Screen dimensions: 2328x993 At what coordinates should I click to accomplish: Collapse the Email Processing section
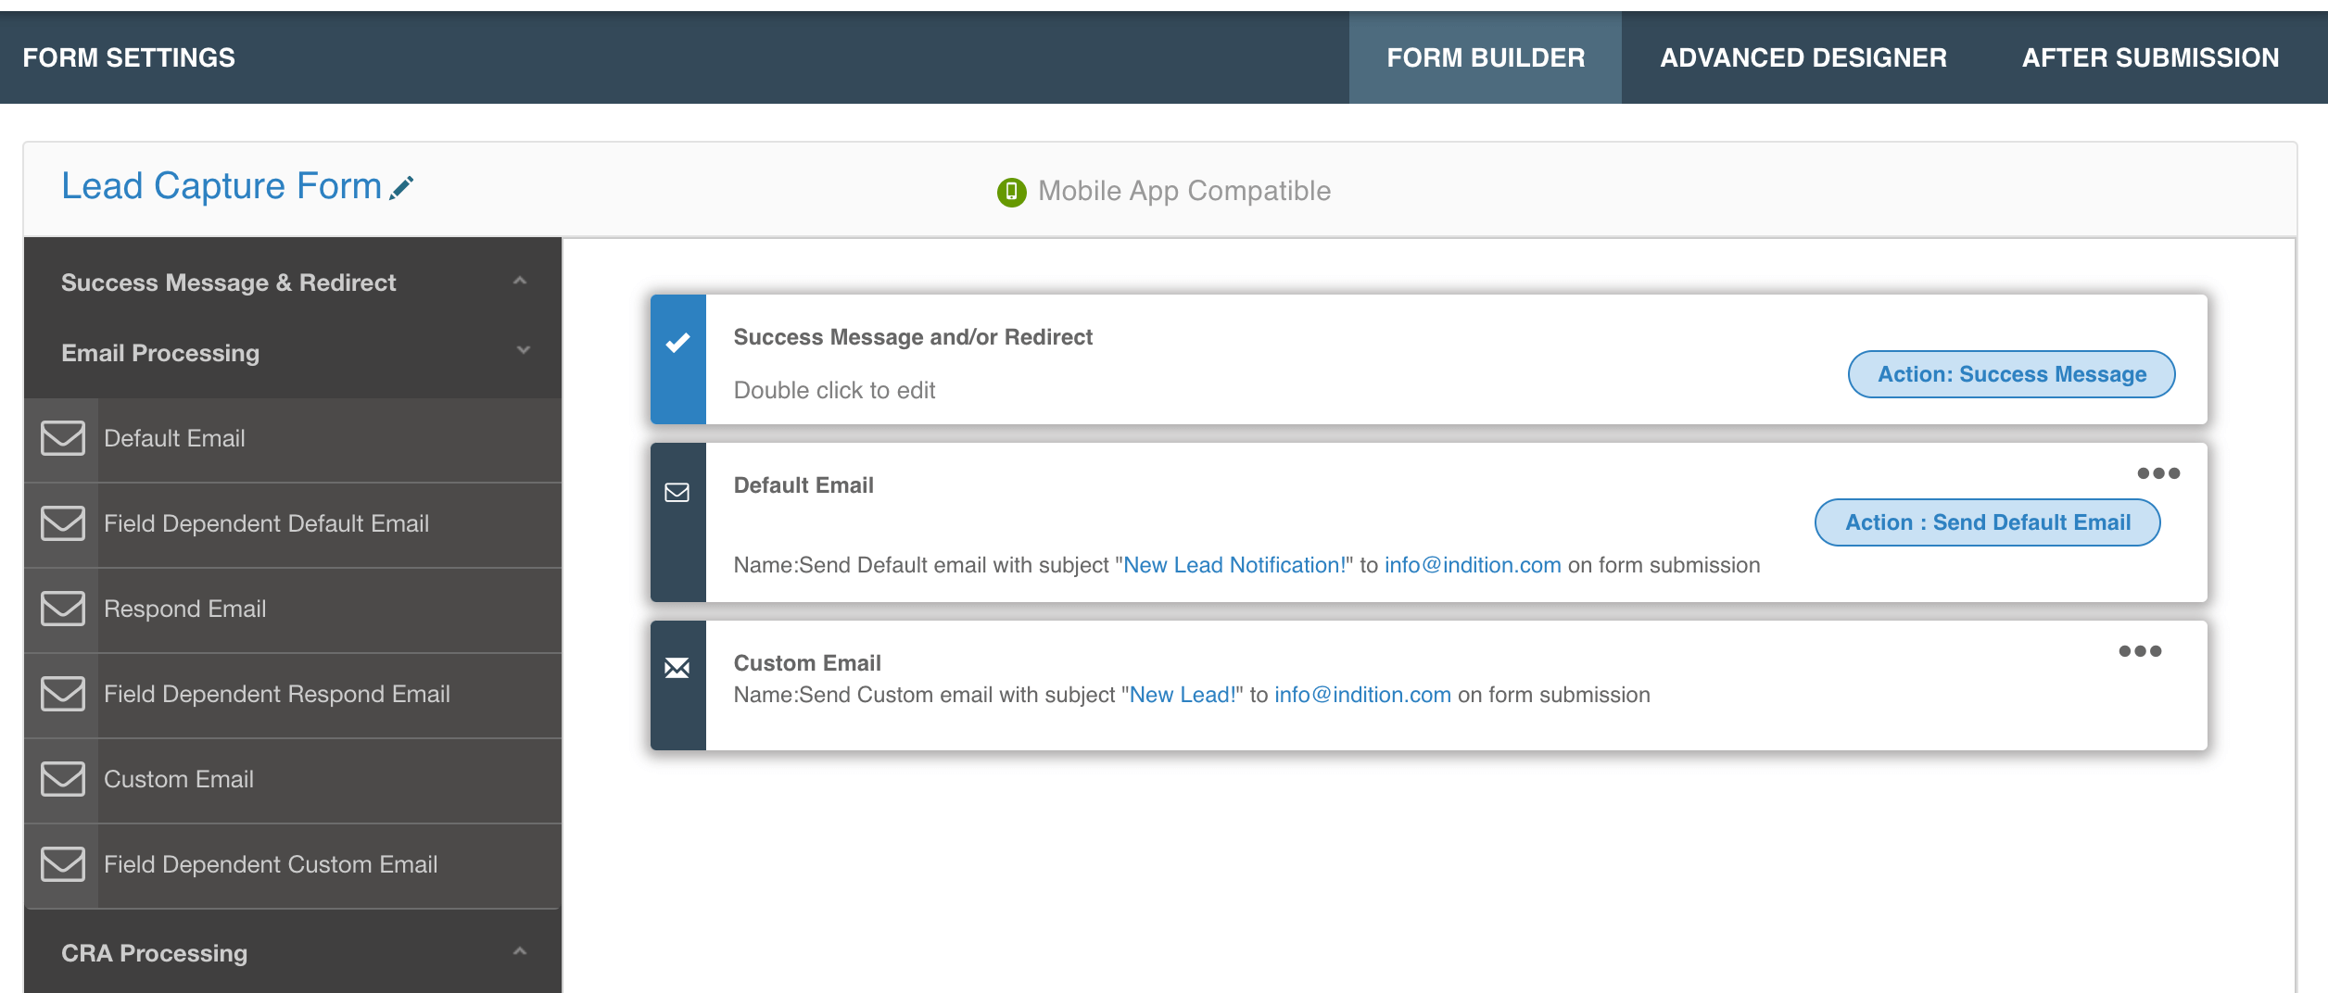[x=523, y=351]
